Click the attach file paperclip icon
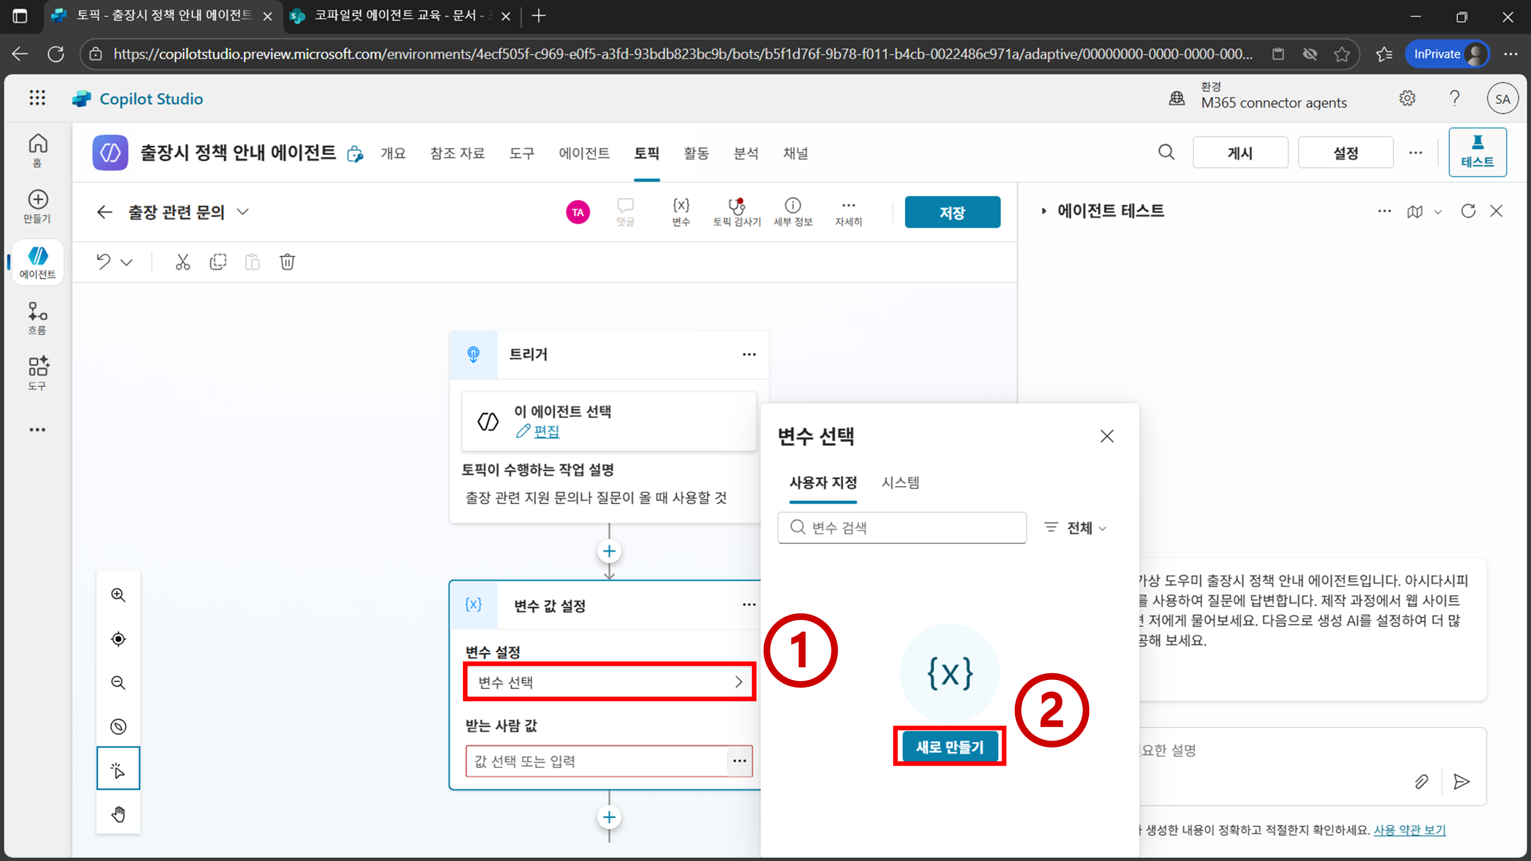This screenshot has width=1531, height=861. [x=1421, y=781]
